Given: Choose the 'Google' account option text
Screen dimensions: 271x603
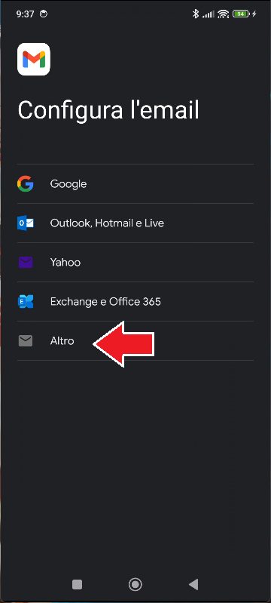Looking at the screenshot, I should pos(69,184).
